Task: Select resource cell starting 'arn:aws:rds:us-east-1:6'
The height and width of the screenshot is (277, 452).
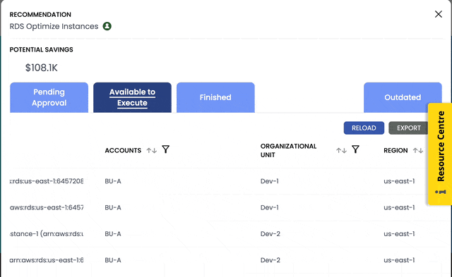Action: click(x=47, y=260)
